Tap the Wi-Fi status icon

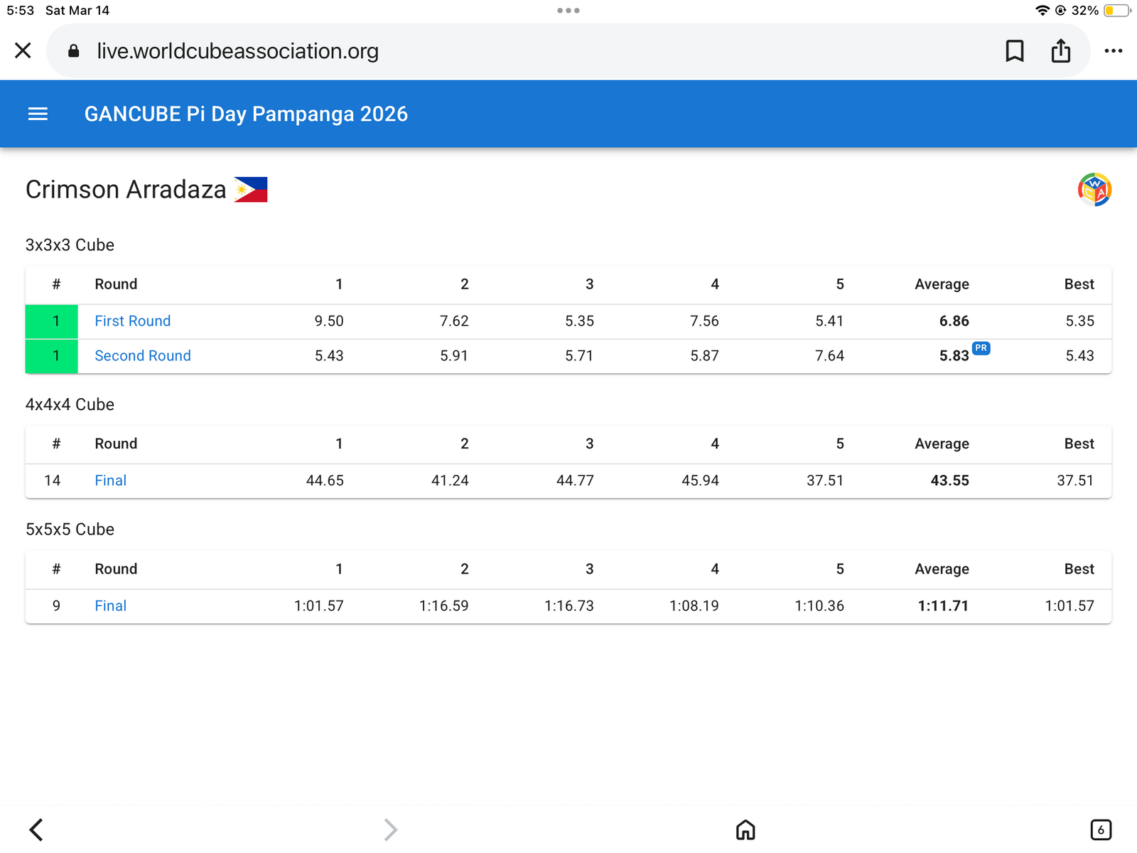coord(1042,11)
